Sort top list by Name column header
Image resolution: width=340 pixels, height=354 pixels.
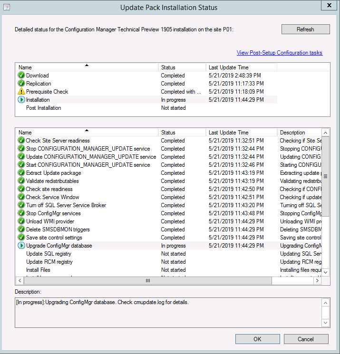[87, 67]
